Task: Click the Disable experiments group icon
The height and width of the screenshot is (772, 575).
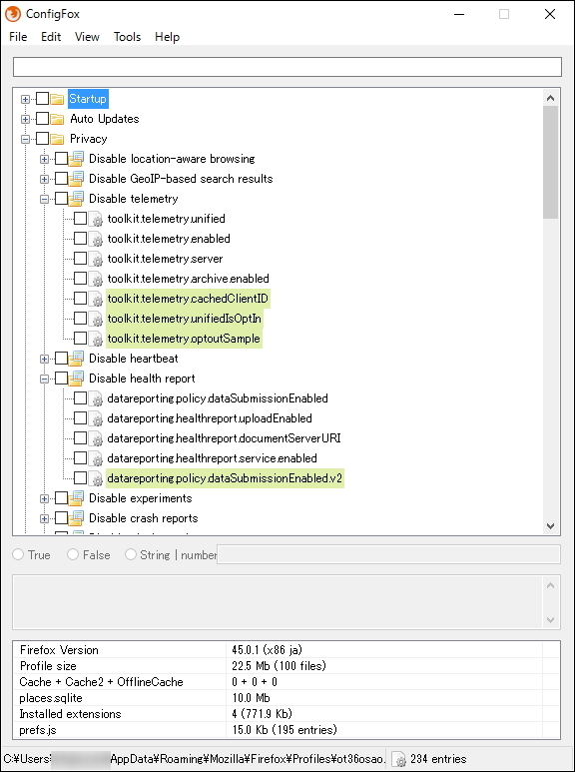Action: [x=76, y=498]
